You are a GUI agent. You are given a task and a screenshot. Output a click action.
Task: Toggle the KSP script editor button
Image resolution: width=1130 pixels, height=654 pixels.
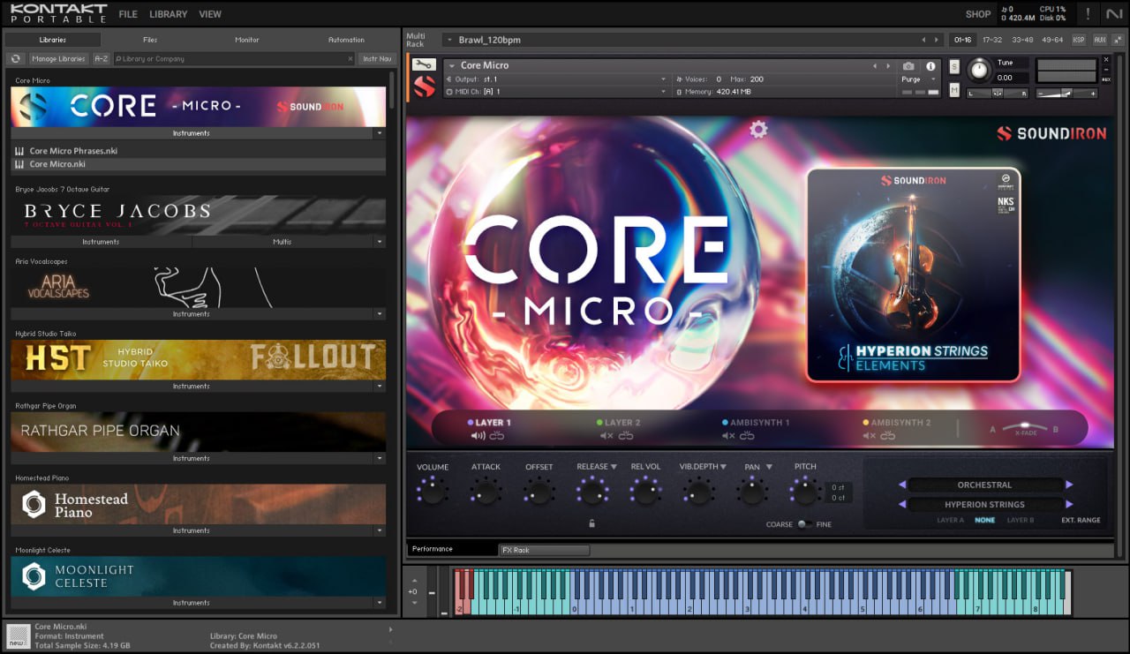[x=1079, y=40]
